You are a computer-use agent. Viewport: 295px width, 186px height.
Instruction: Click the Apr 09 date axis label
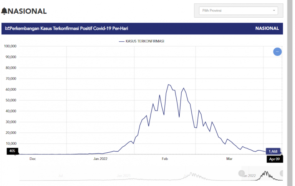coord(274,159)
